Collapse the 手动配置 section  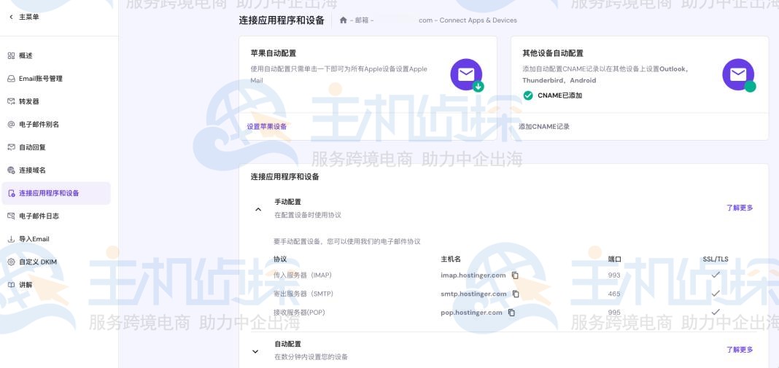click(258, 209)
